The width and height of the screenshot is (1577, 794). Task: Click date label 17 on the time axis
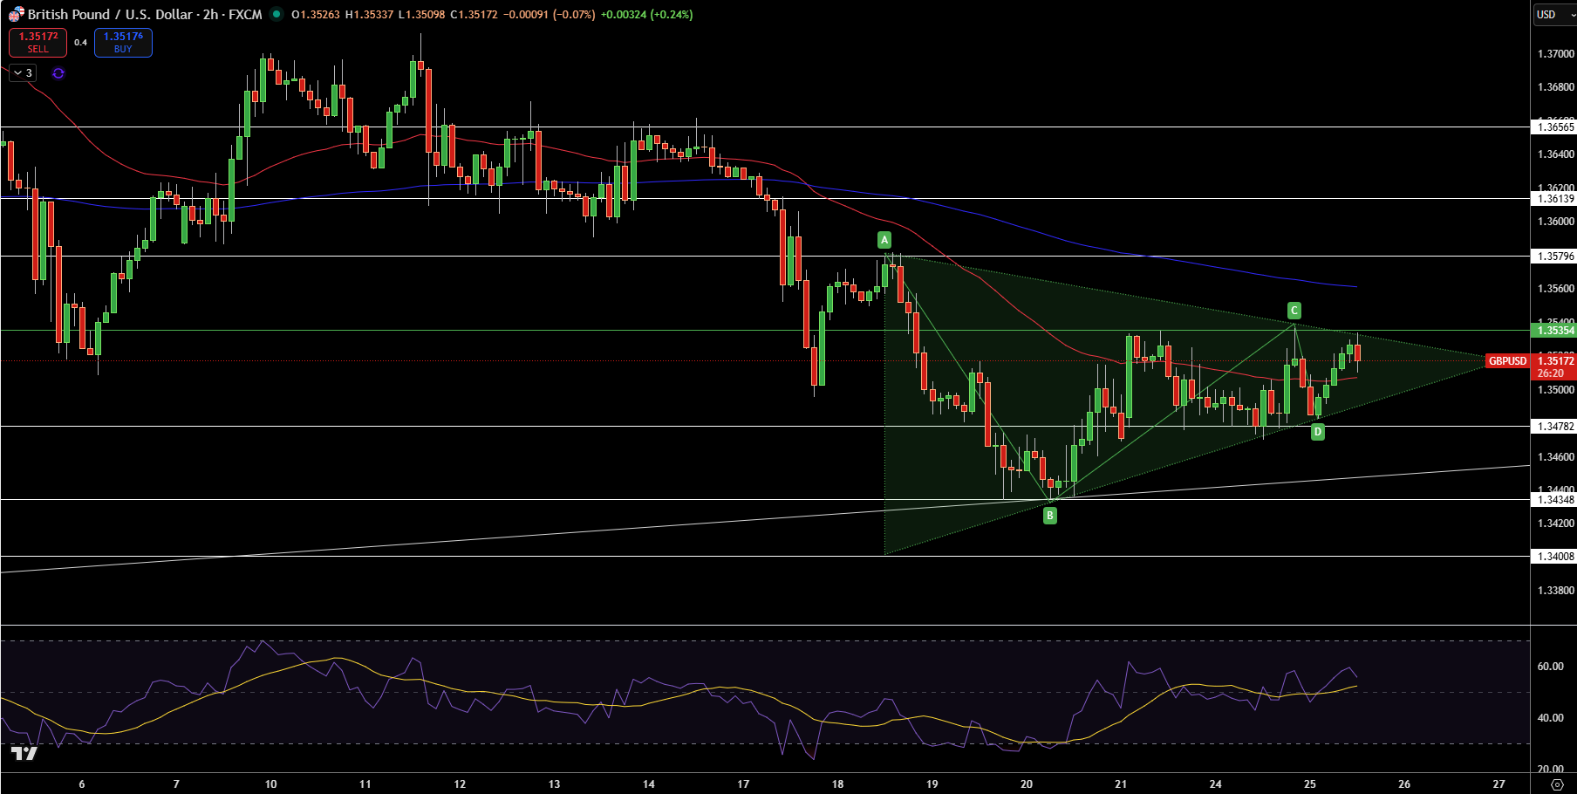click(x=743, y=784)
